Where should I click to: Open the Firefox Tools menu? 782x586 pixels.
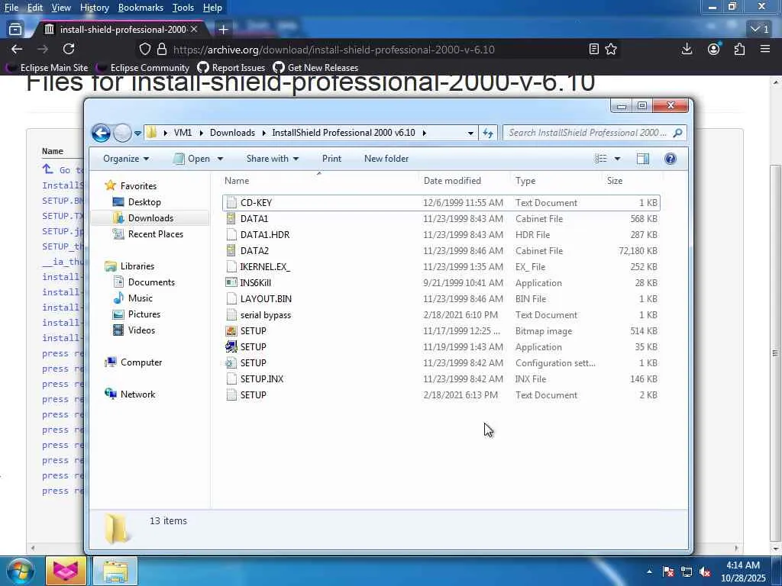pyautogui.click(x=183, y=8)
